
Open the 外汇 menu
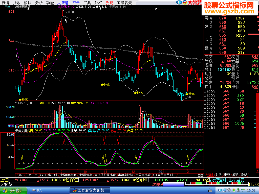click(x=98, y=3)
